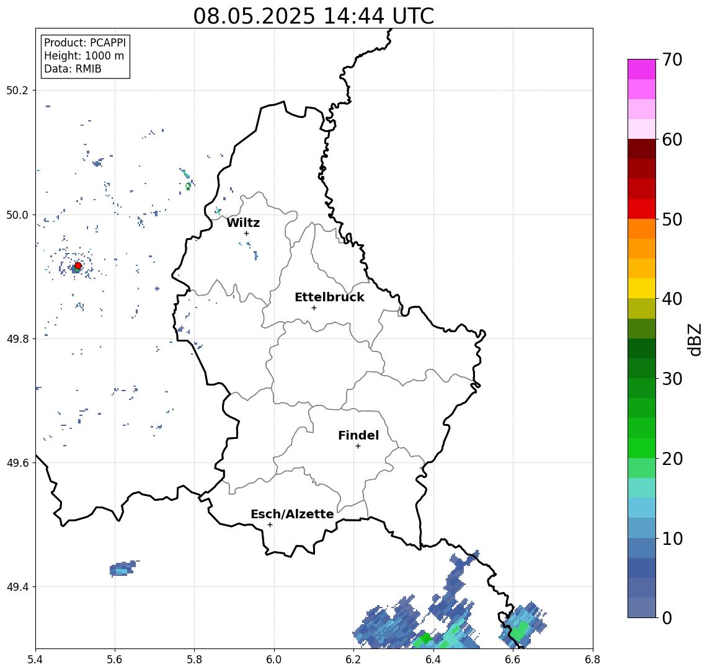Click the Findel station label
710x672 pixels.
point(358,435)
